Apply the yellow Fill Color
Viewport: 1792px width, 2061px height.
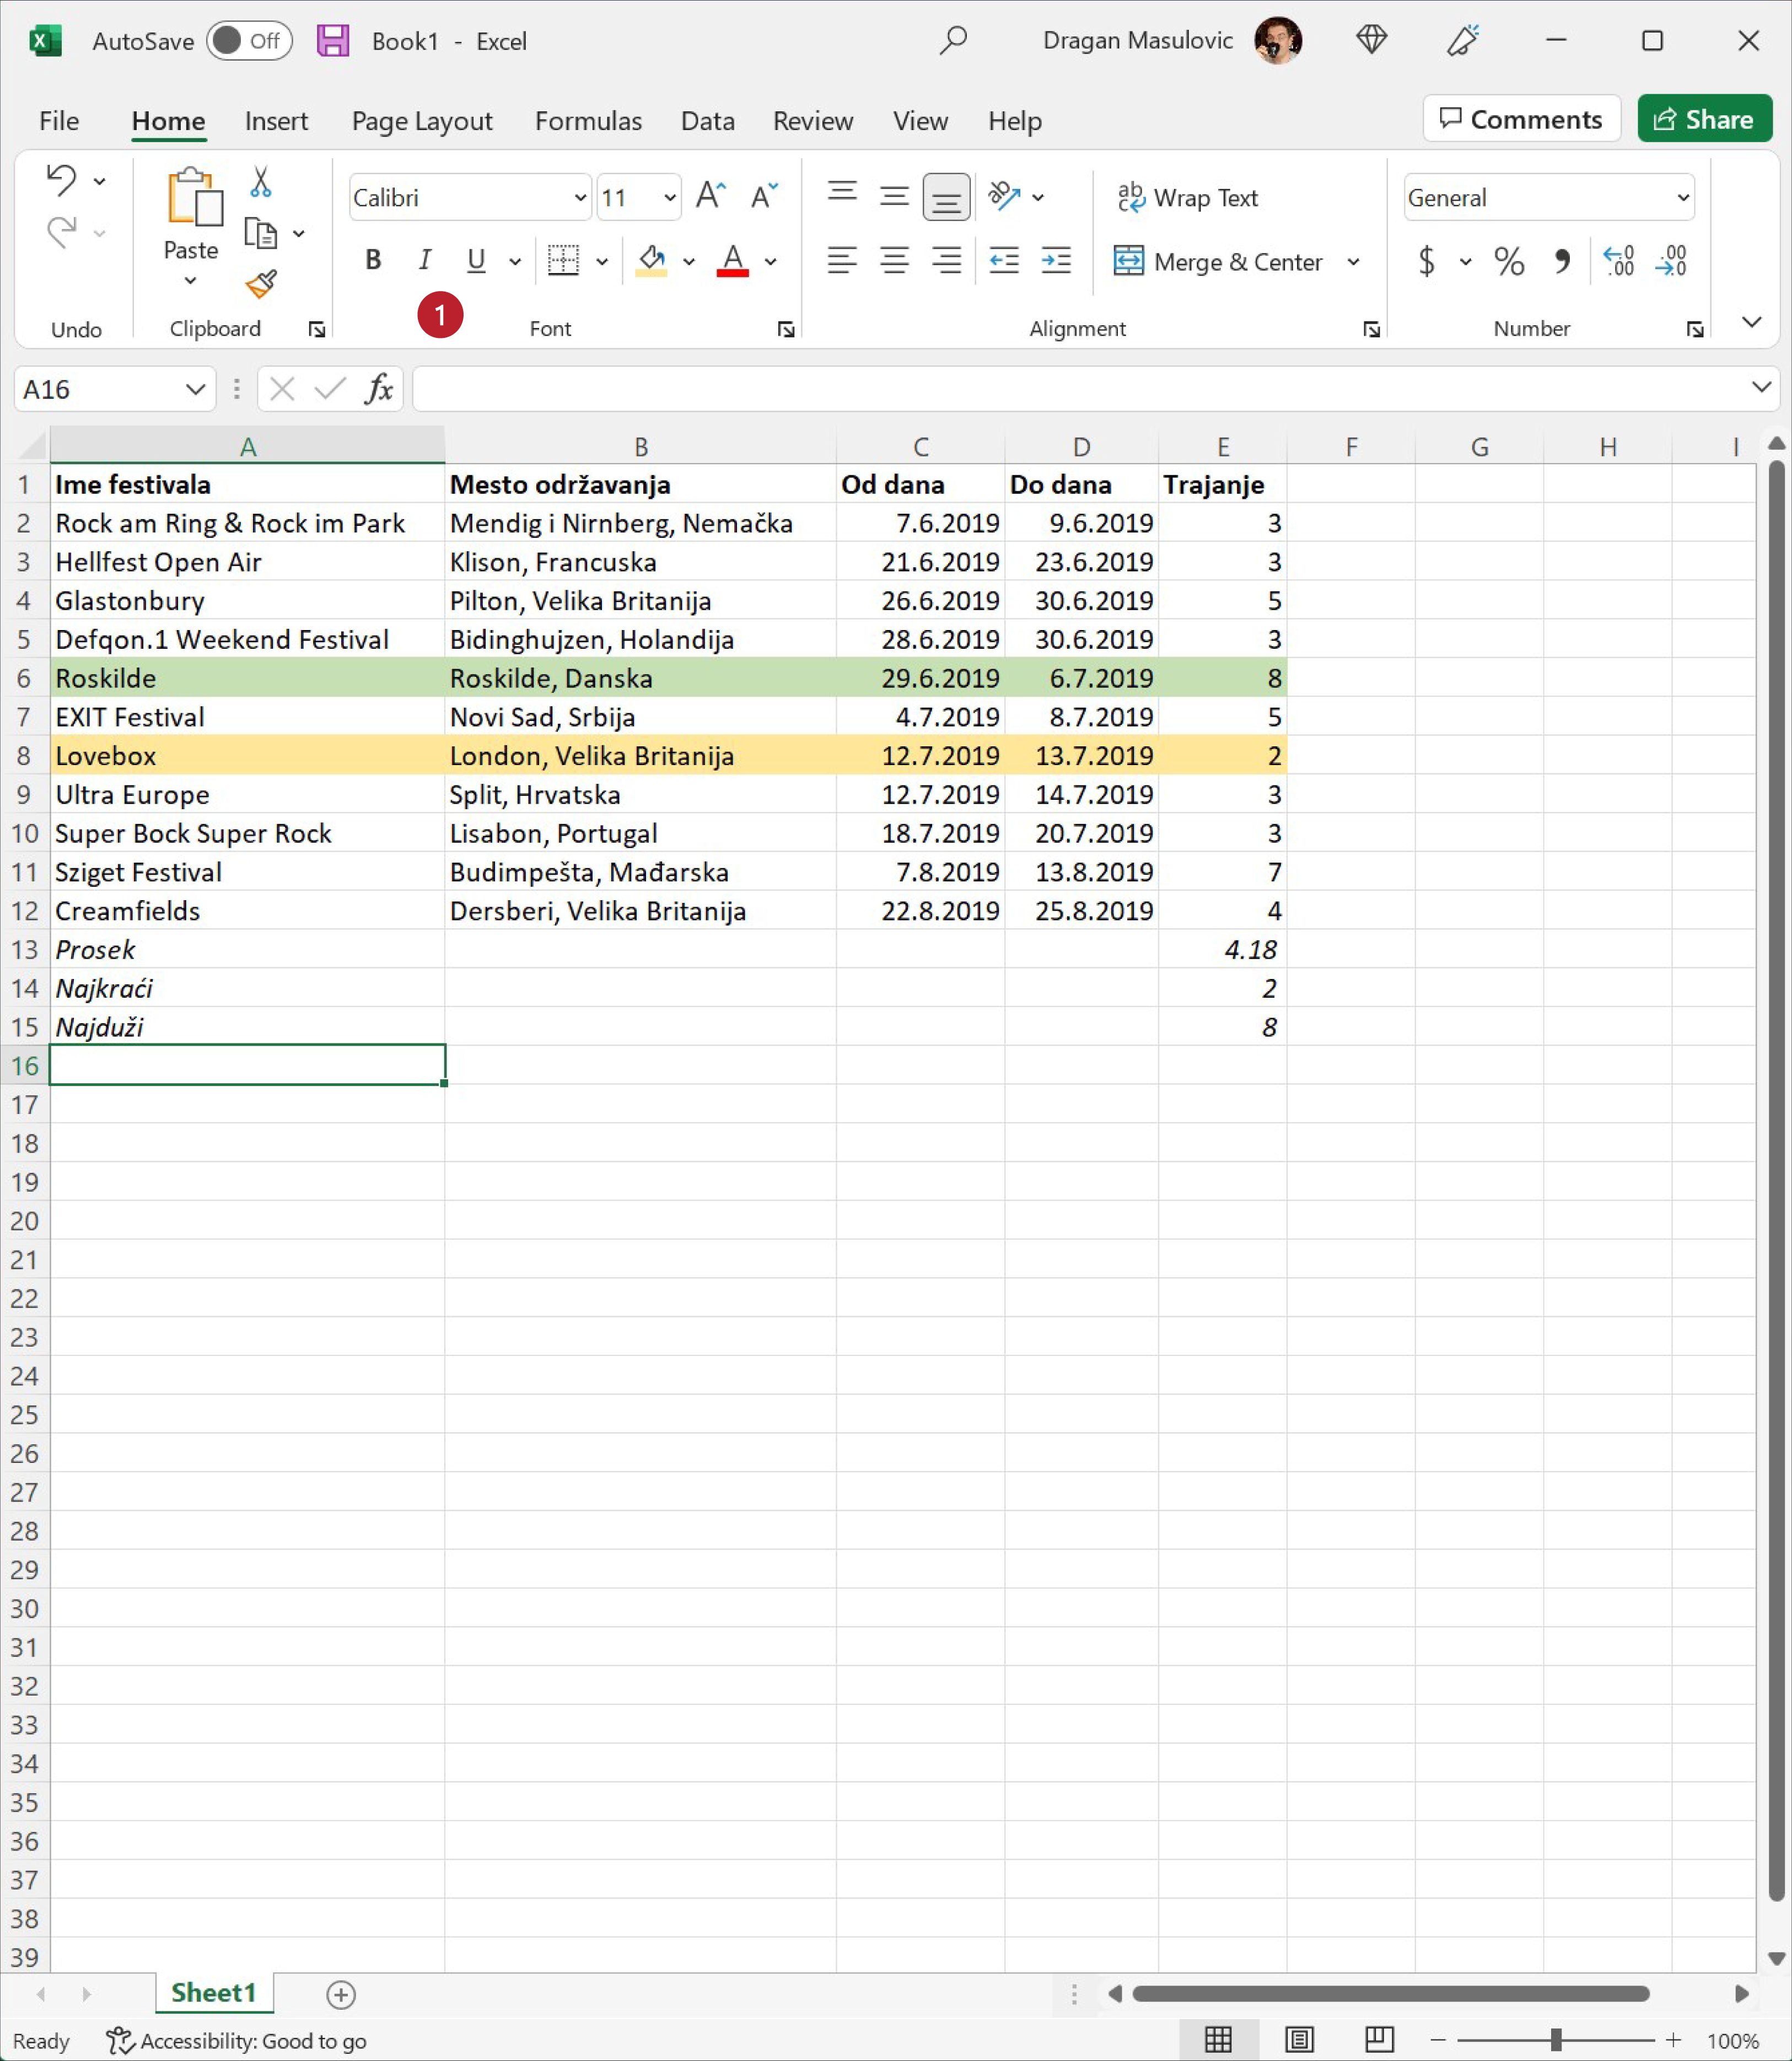651,260
